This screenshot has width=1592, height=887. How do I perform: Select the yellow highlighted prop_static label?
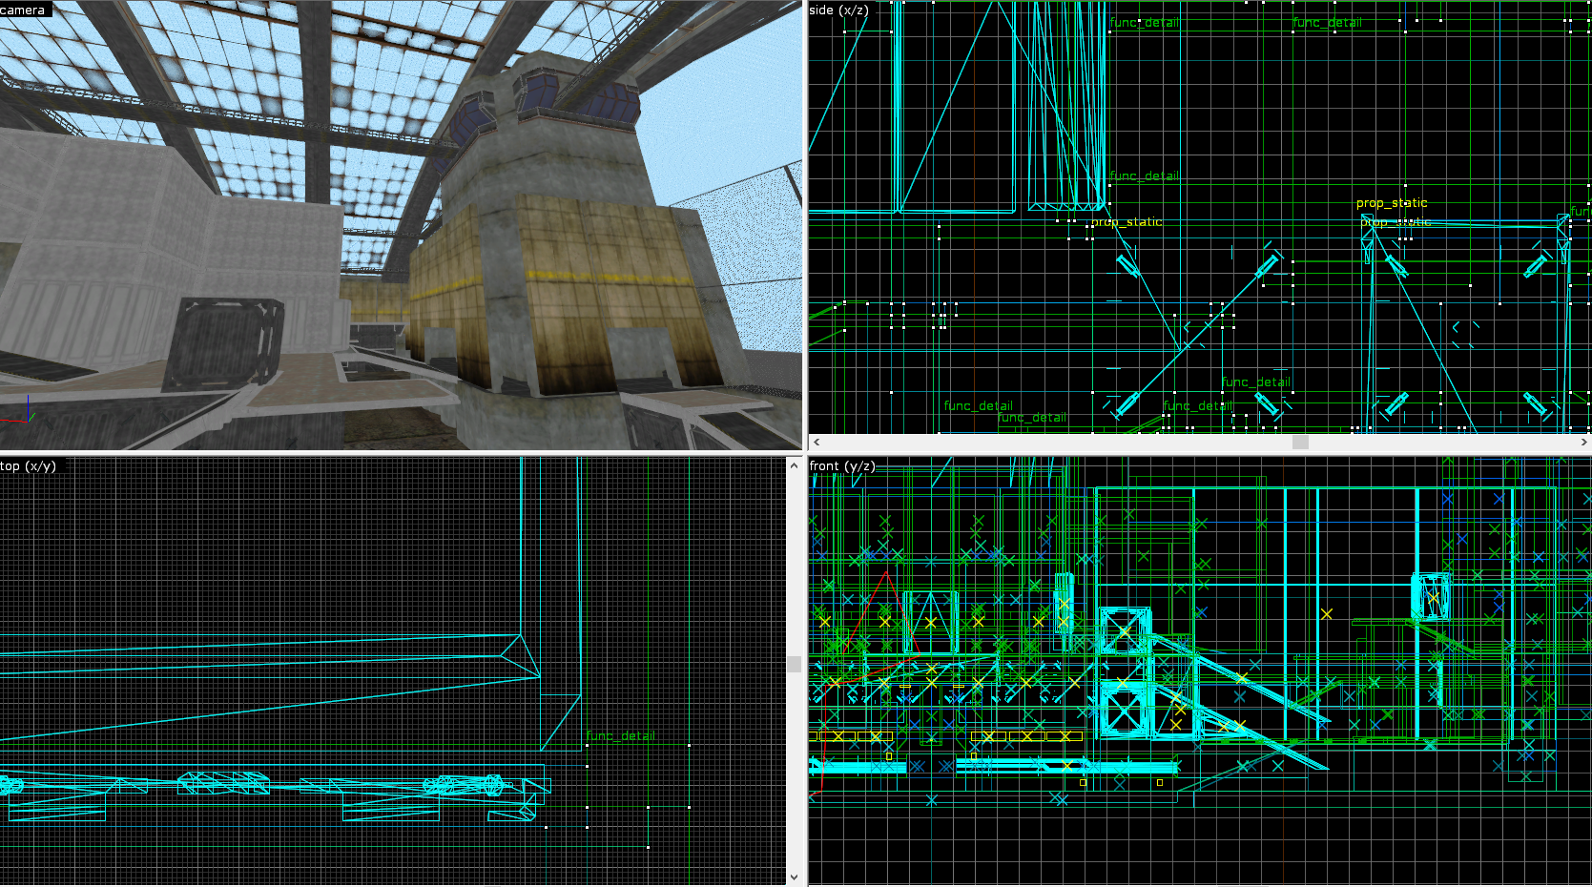tap(1391, 202)
